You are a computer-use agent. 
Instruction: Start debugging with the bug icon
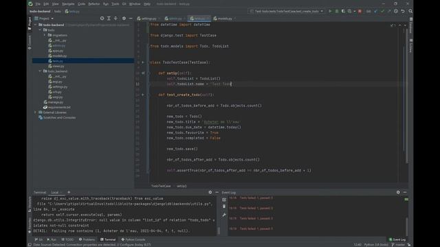click(337, 11)
